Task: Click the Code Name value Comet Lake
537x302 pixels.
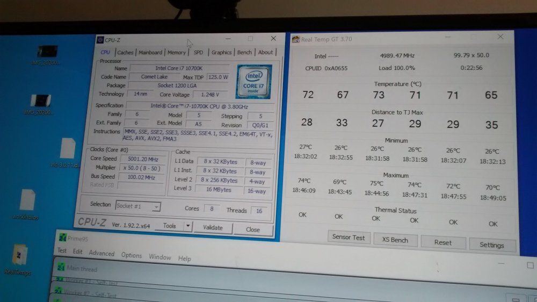Action: pos(154,77)
